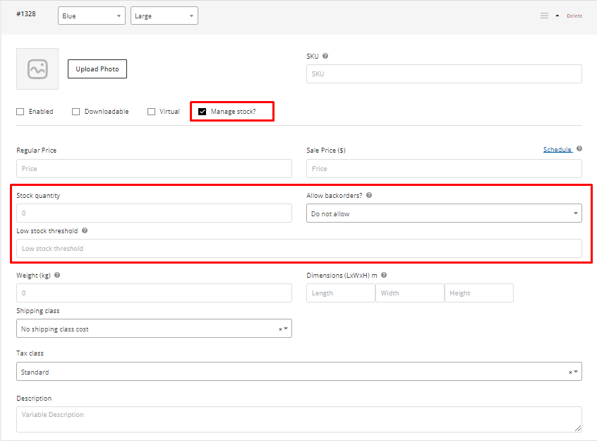597x441 pixels.
Task: Click the Weight help question mark icon
Action: click(x=57, y=276)
